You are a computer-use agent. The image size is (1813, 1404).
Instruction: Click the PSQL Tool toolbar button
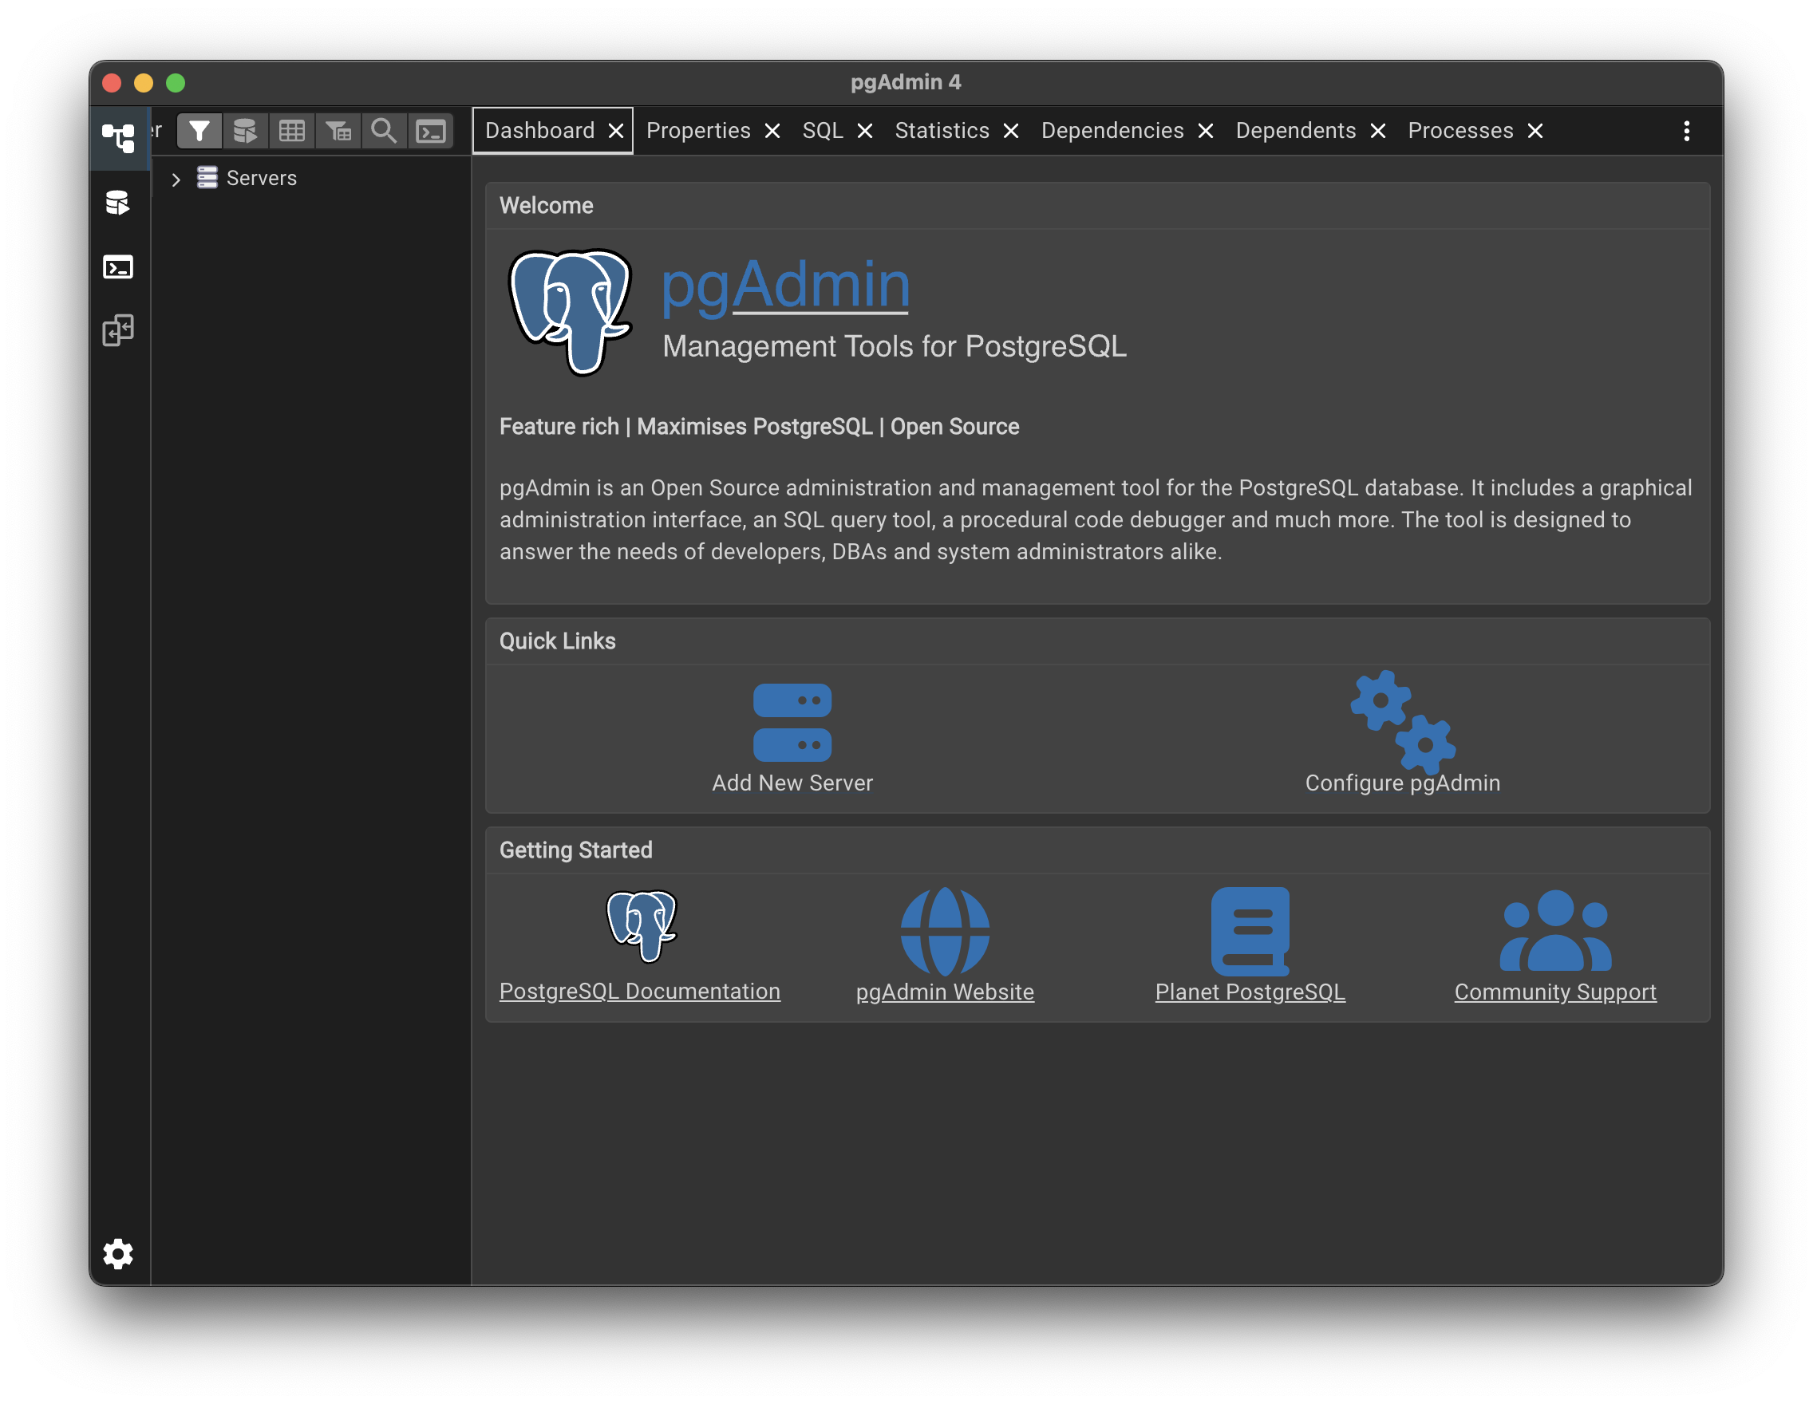tap(431, 131)
